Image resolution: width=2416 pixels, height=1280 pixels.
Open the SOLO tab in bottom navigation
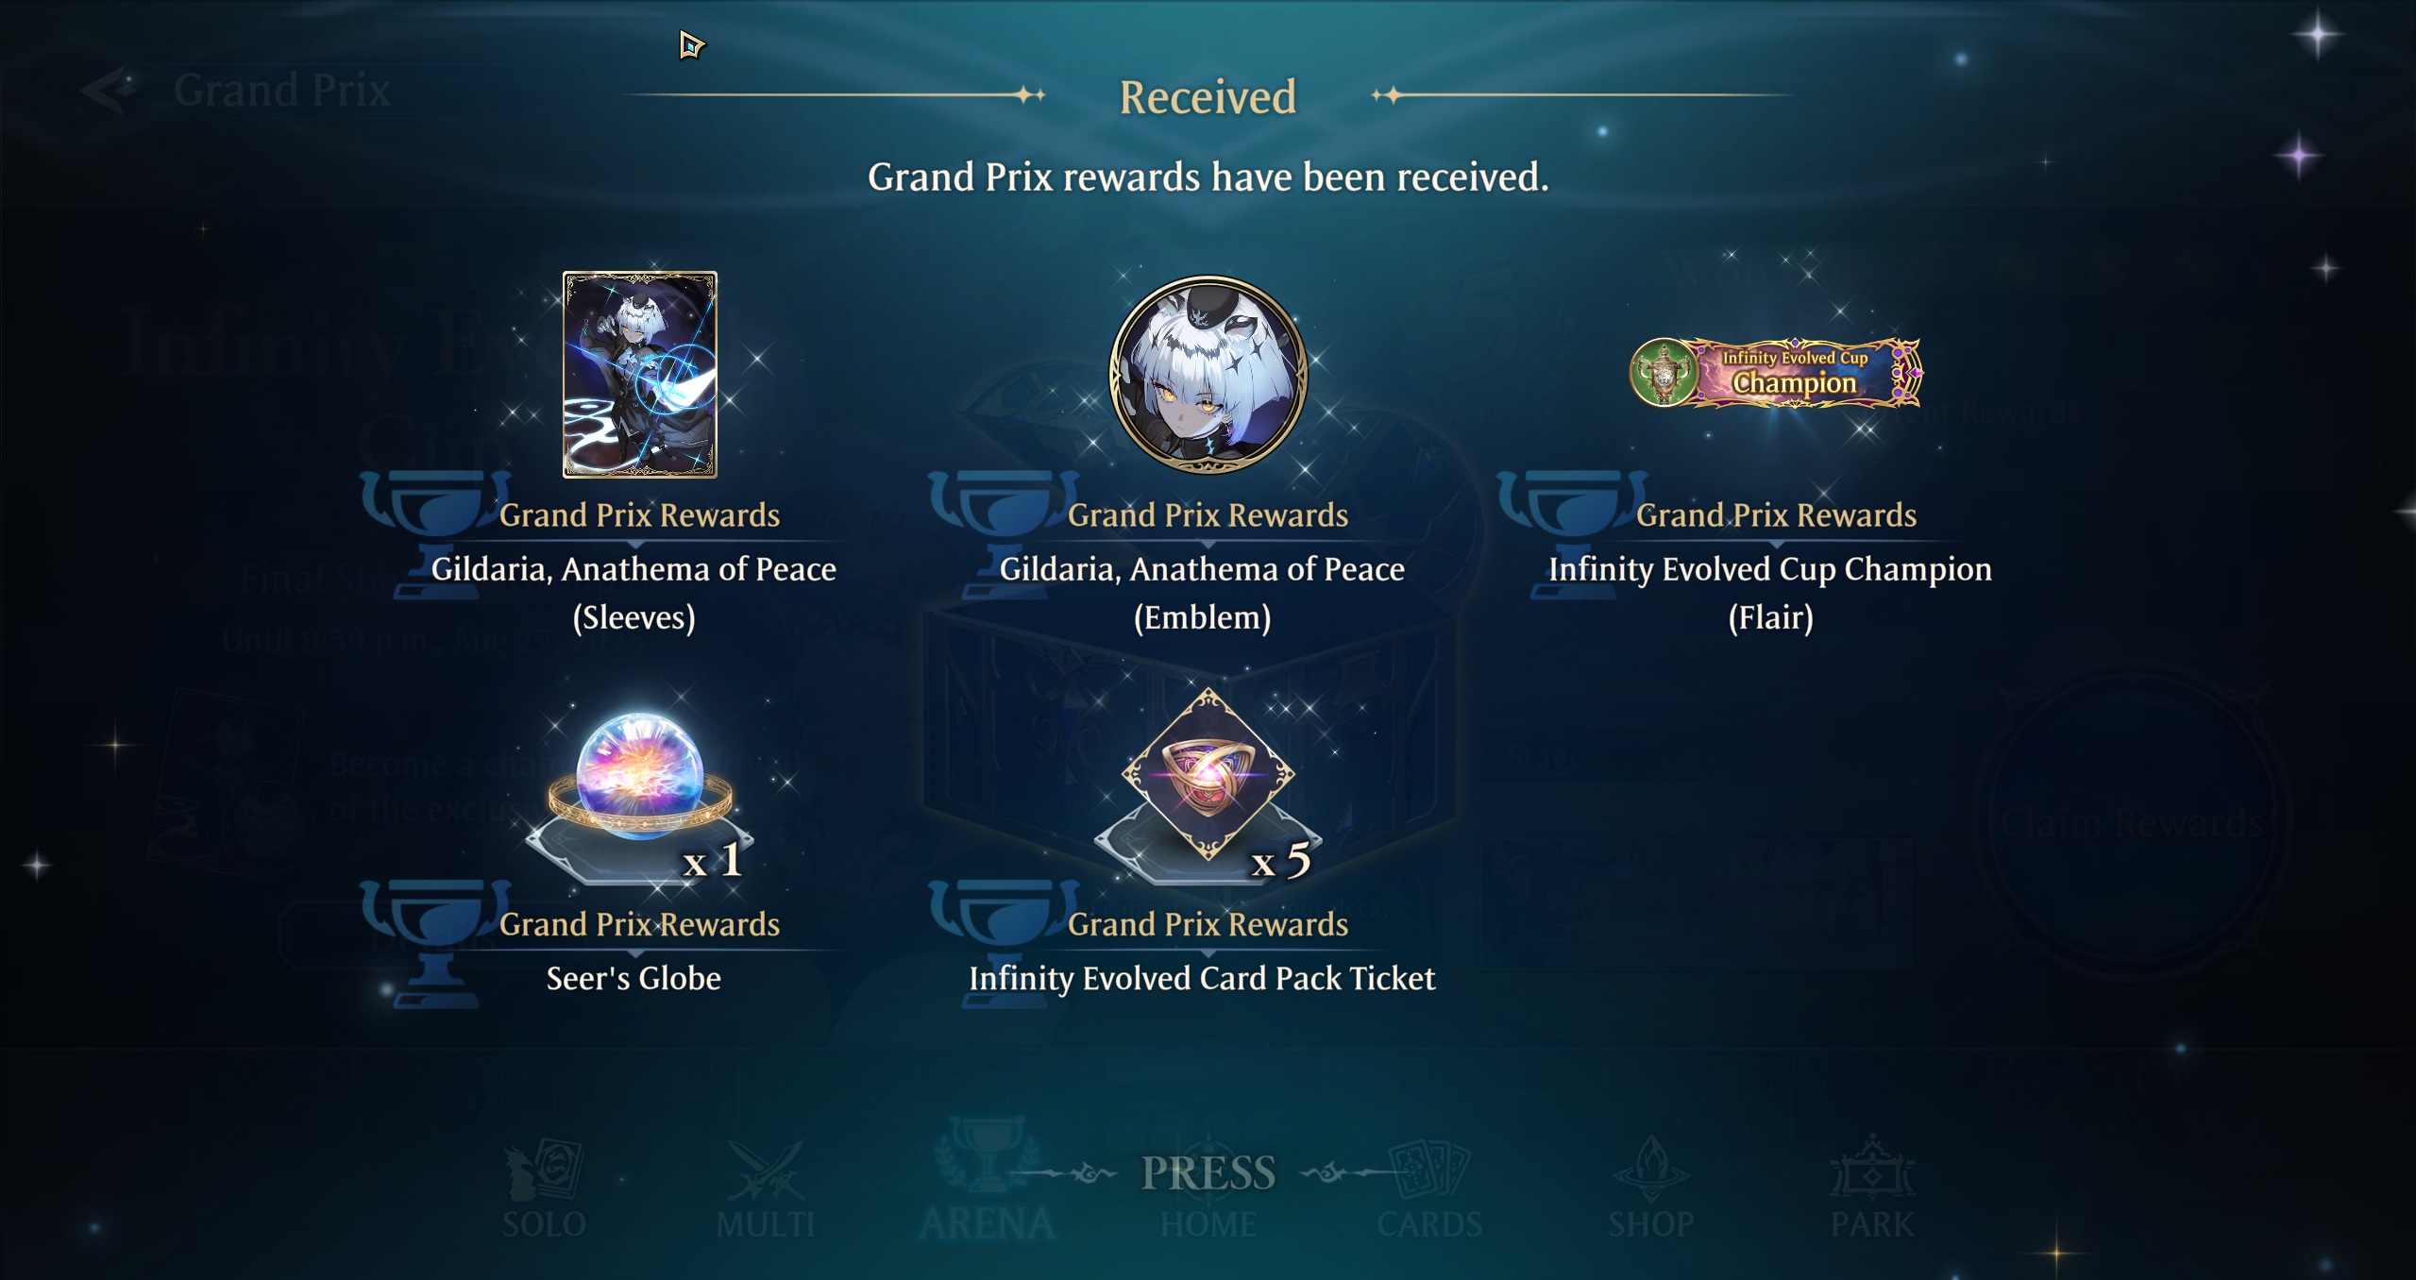click(x=544, y=1189)
